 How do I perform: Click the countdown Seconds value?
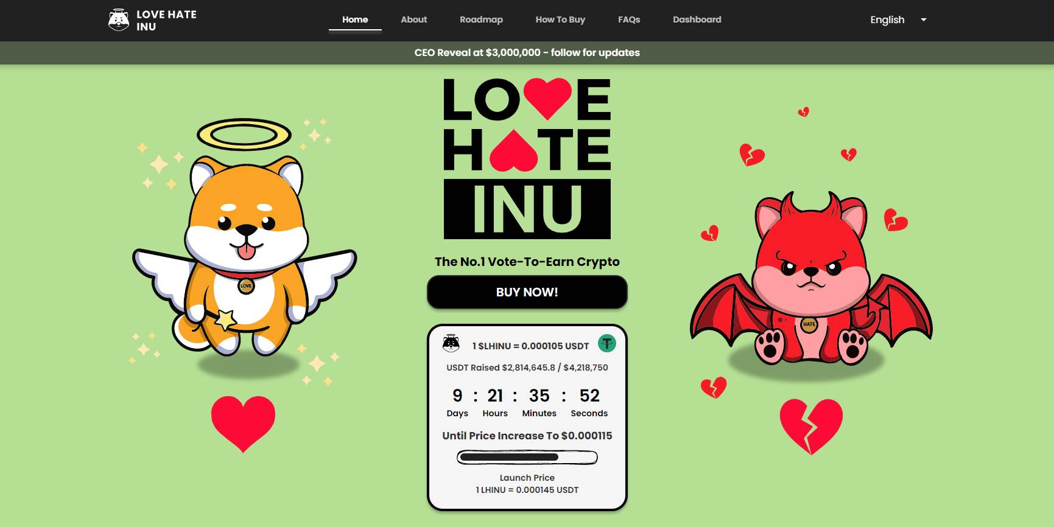pos(589,396)
